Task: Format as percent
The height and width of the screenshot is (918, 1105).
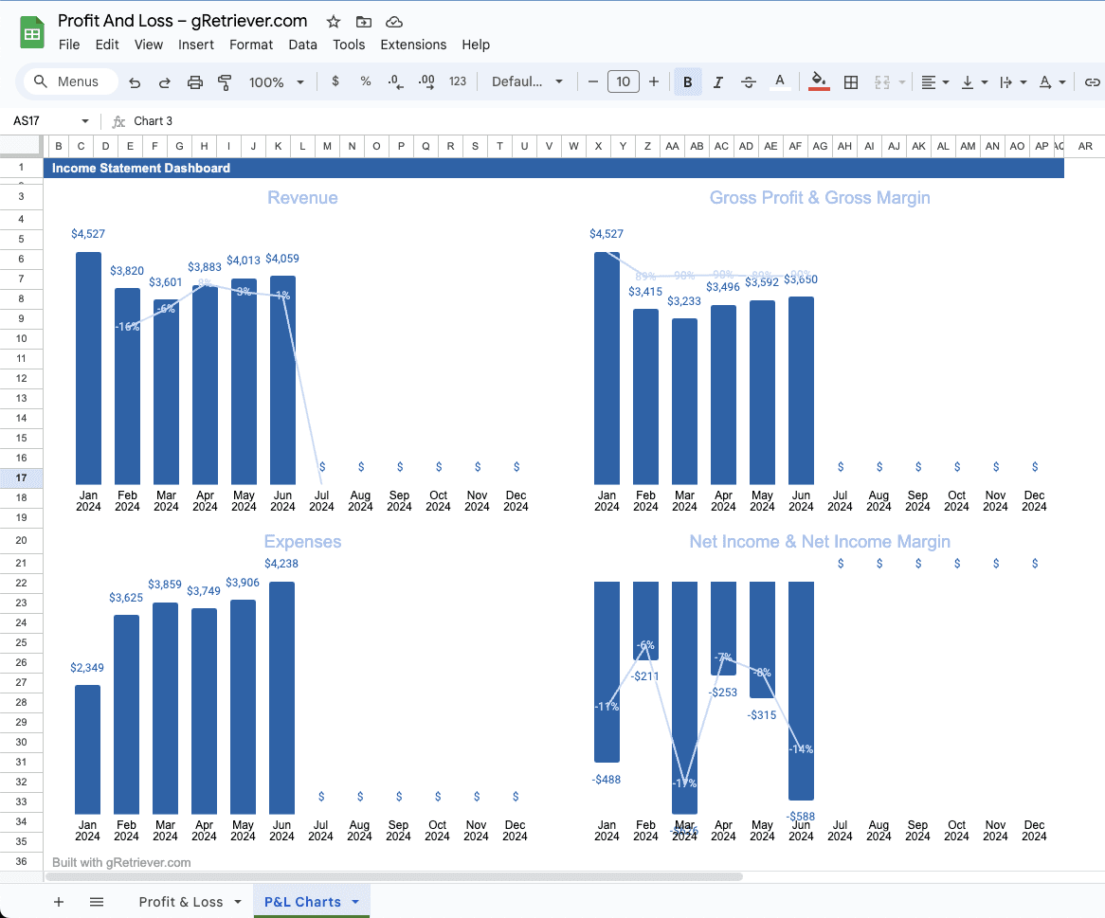Action: tap(365, 81)
